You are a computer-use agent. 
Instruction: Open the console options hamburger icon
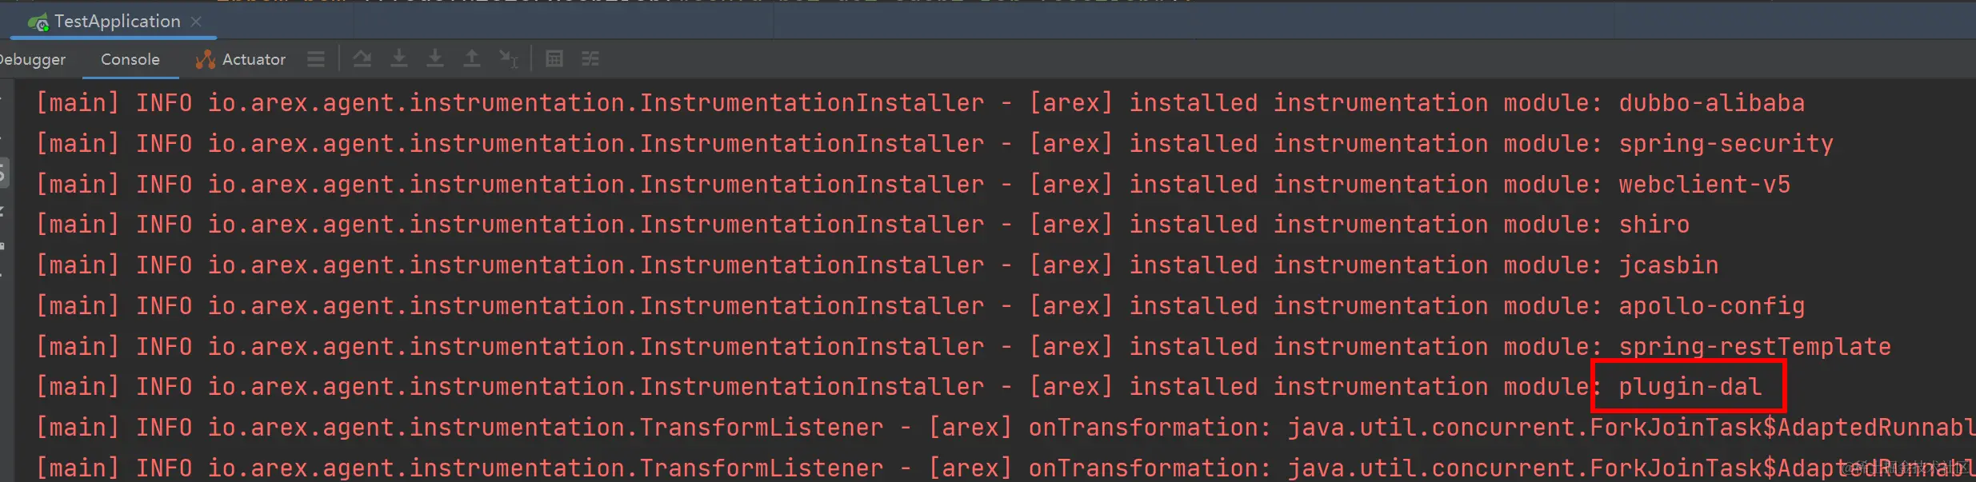316,59
